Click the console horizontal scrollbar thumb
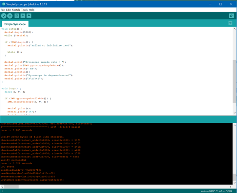 coord(11,187)
